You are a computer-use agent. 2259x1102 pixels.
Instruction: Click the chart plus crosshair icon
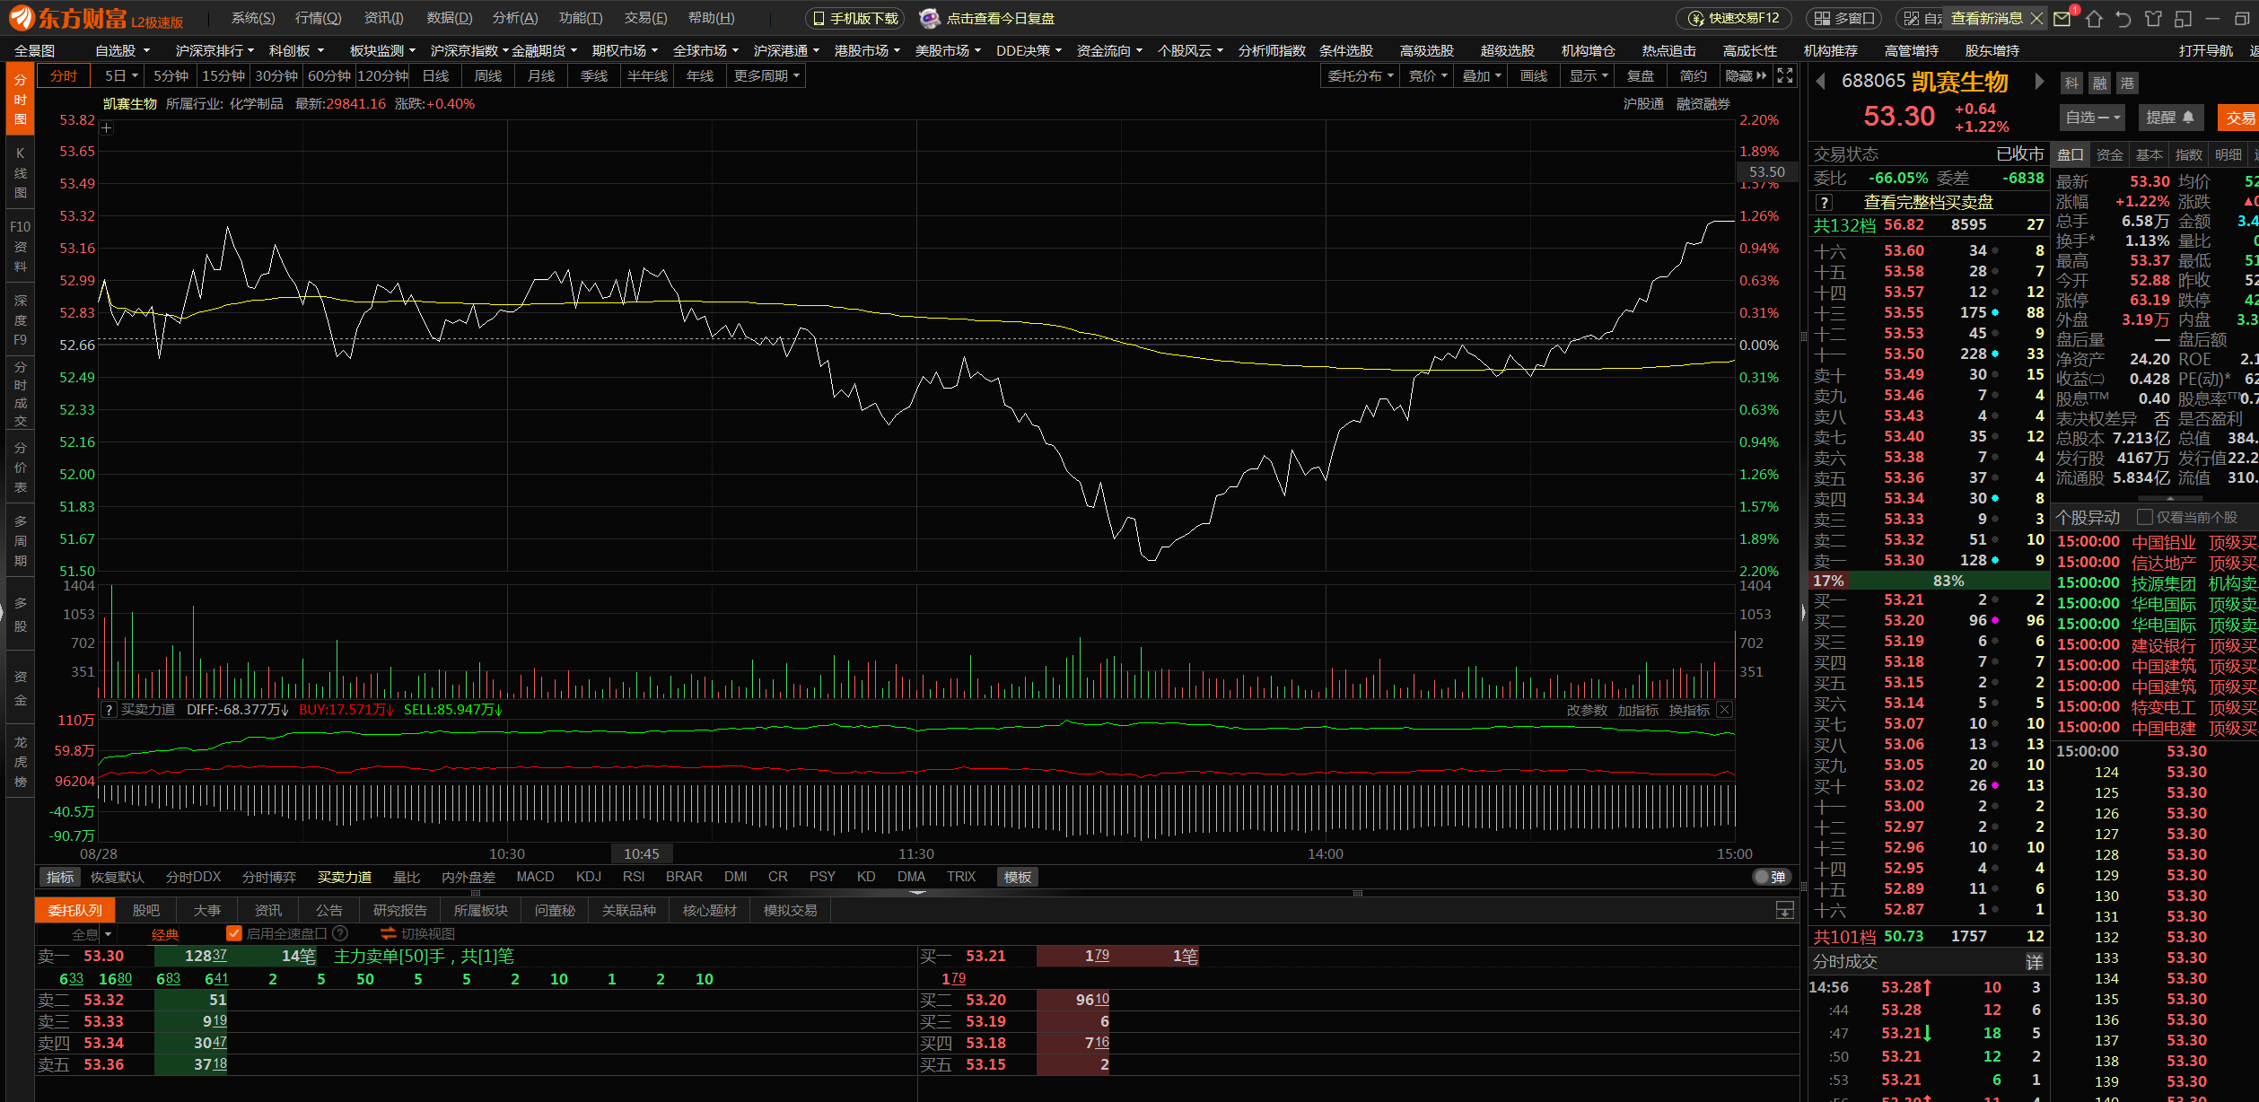pyautogui.click(x=106, y=128)
